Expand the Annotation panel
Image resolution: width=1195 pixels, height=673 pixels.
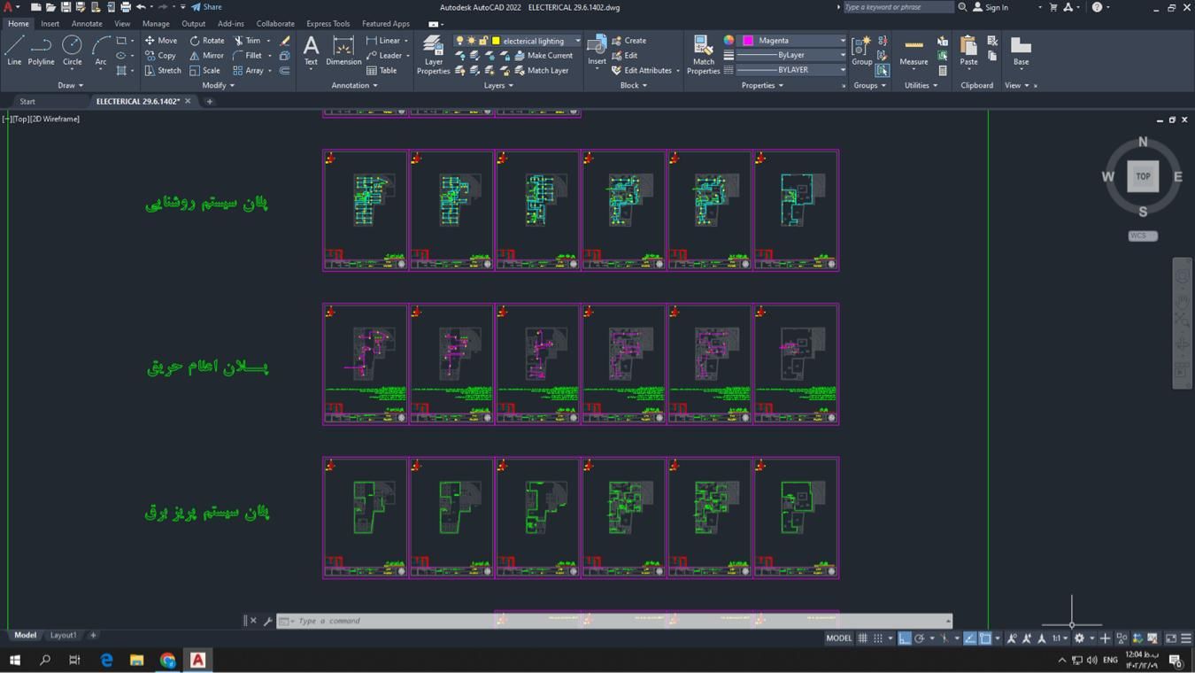click(354, 86)
